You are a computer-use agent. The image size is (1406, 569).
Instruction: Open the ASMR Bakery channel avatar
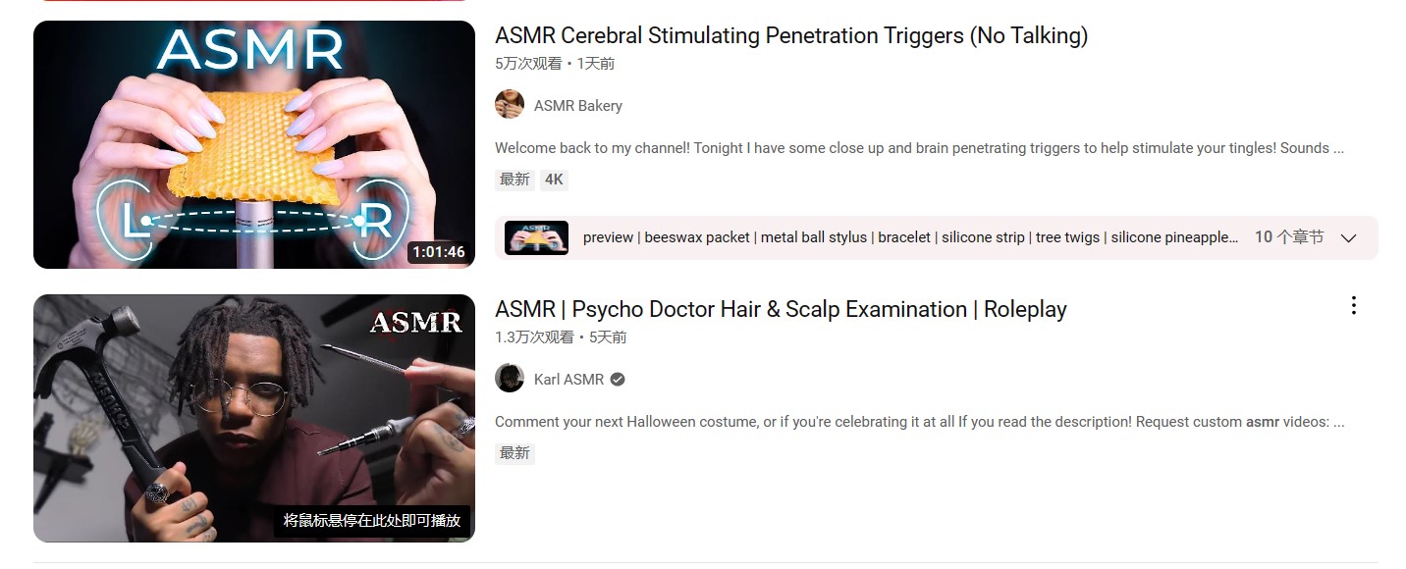pyautogui.click(x=510, y=105)
